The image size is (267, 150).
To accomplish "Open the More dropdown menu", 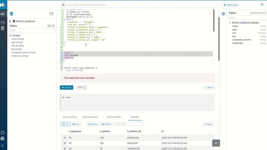I will click(x=209, y=87).
